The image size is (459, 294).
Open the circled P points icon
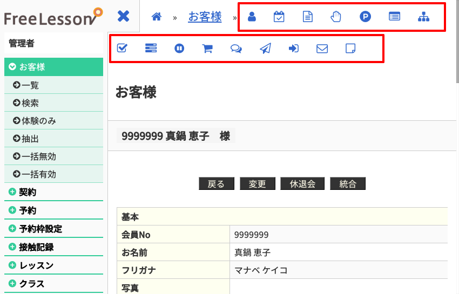[x=365, y=17]
